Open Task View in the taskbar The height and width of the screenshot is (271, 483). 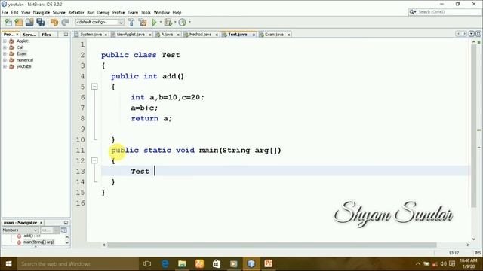[147, 264]
